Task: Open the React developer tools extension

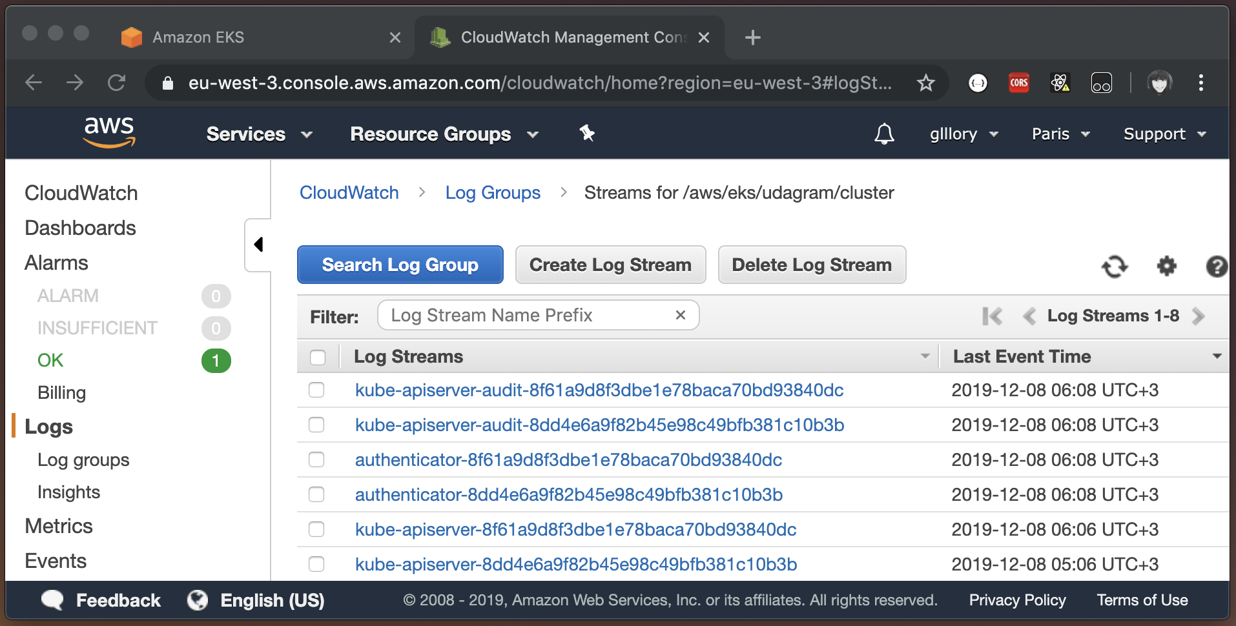Action: tap(1060, 83)
